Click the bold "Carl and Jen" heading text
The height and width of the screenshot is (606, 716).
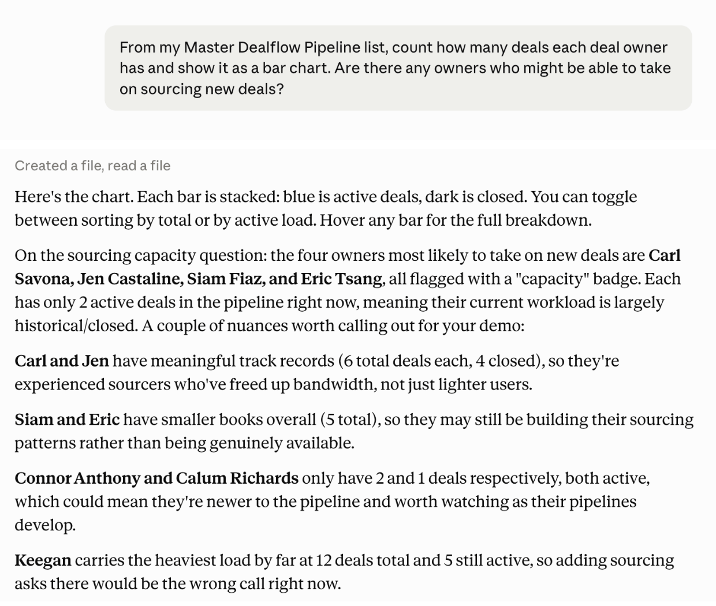(62, 361)
